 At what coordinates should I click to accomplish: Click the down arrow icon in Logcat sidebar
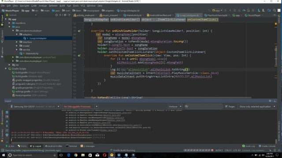[x=7, y=126]
